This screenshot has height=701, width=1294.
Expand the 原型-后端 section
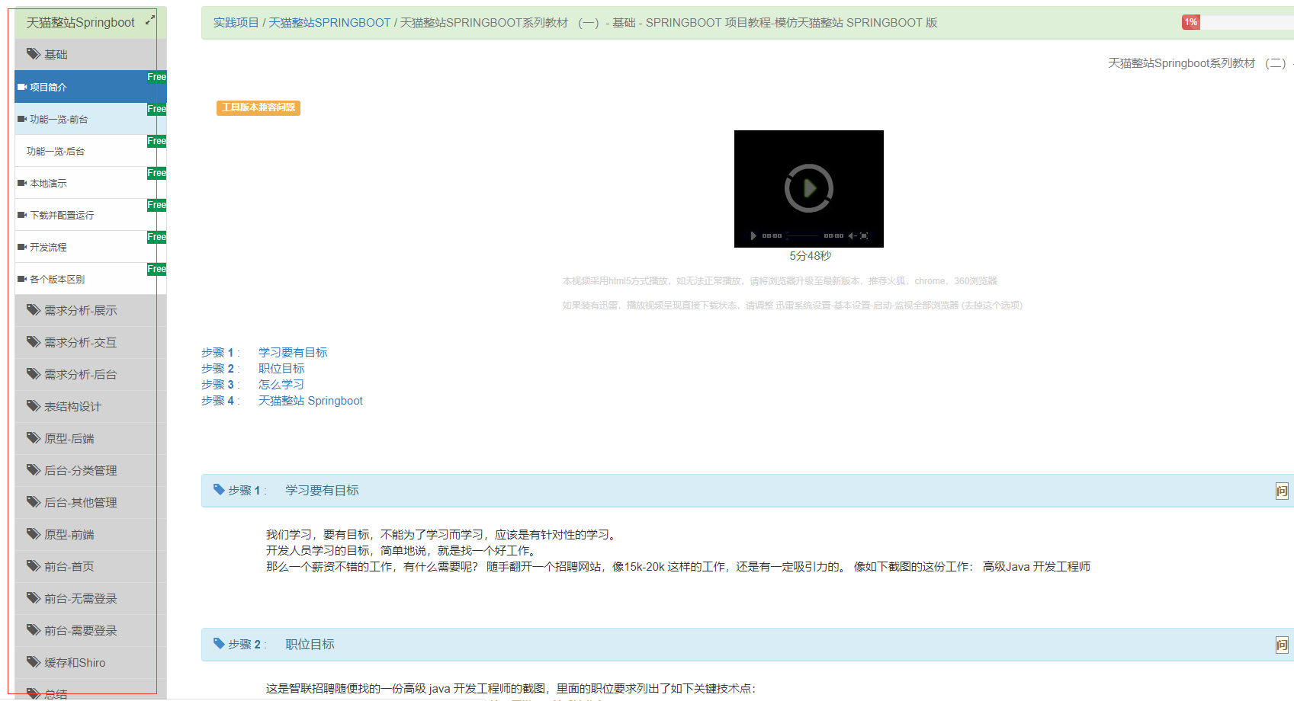91,438
